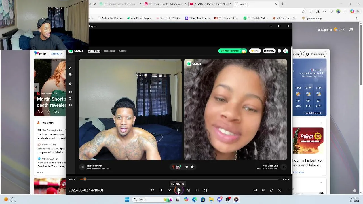This screenshot has height=204, width=363.
Task: Expand the bookmarks bar overflow chevron
Action: tap(357, 18)
